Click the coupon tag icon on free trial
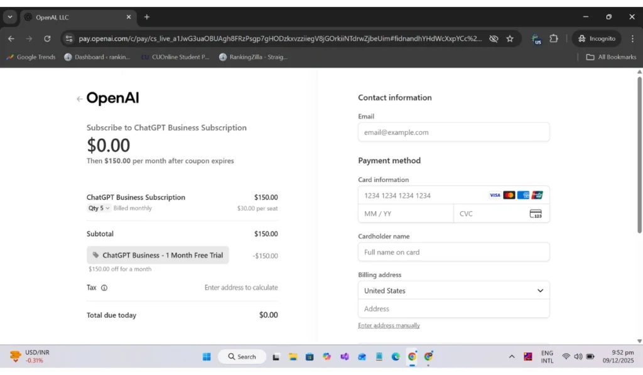The width and height of the screenshot is (643, 375). [95, 255]
